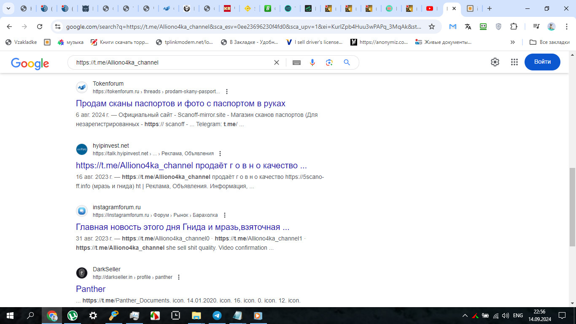
Task: Search by image with Google Lens
Action: (x=329, y=62)
